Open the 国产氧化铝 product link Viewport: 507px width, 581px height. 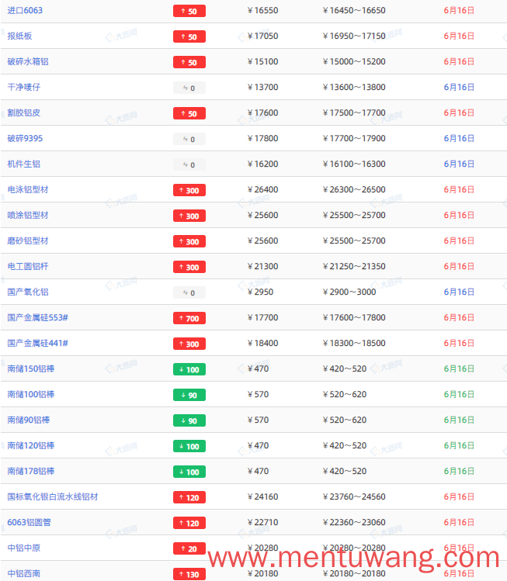tap(28, 292)
